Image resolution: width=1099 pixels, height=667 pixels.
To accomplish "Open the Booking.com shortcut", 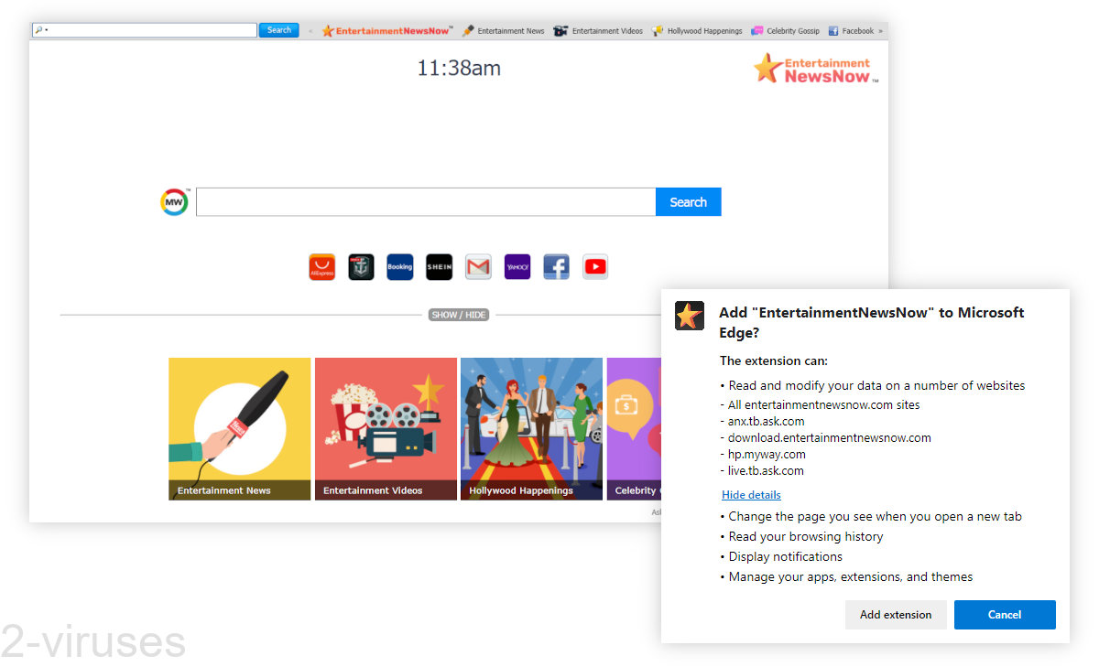I will 399,266.
